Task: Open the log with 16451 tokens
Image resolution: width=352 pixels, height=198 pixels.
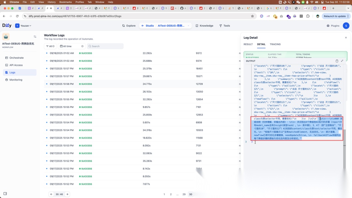Action: tap(142, 69)
